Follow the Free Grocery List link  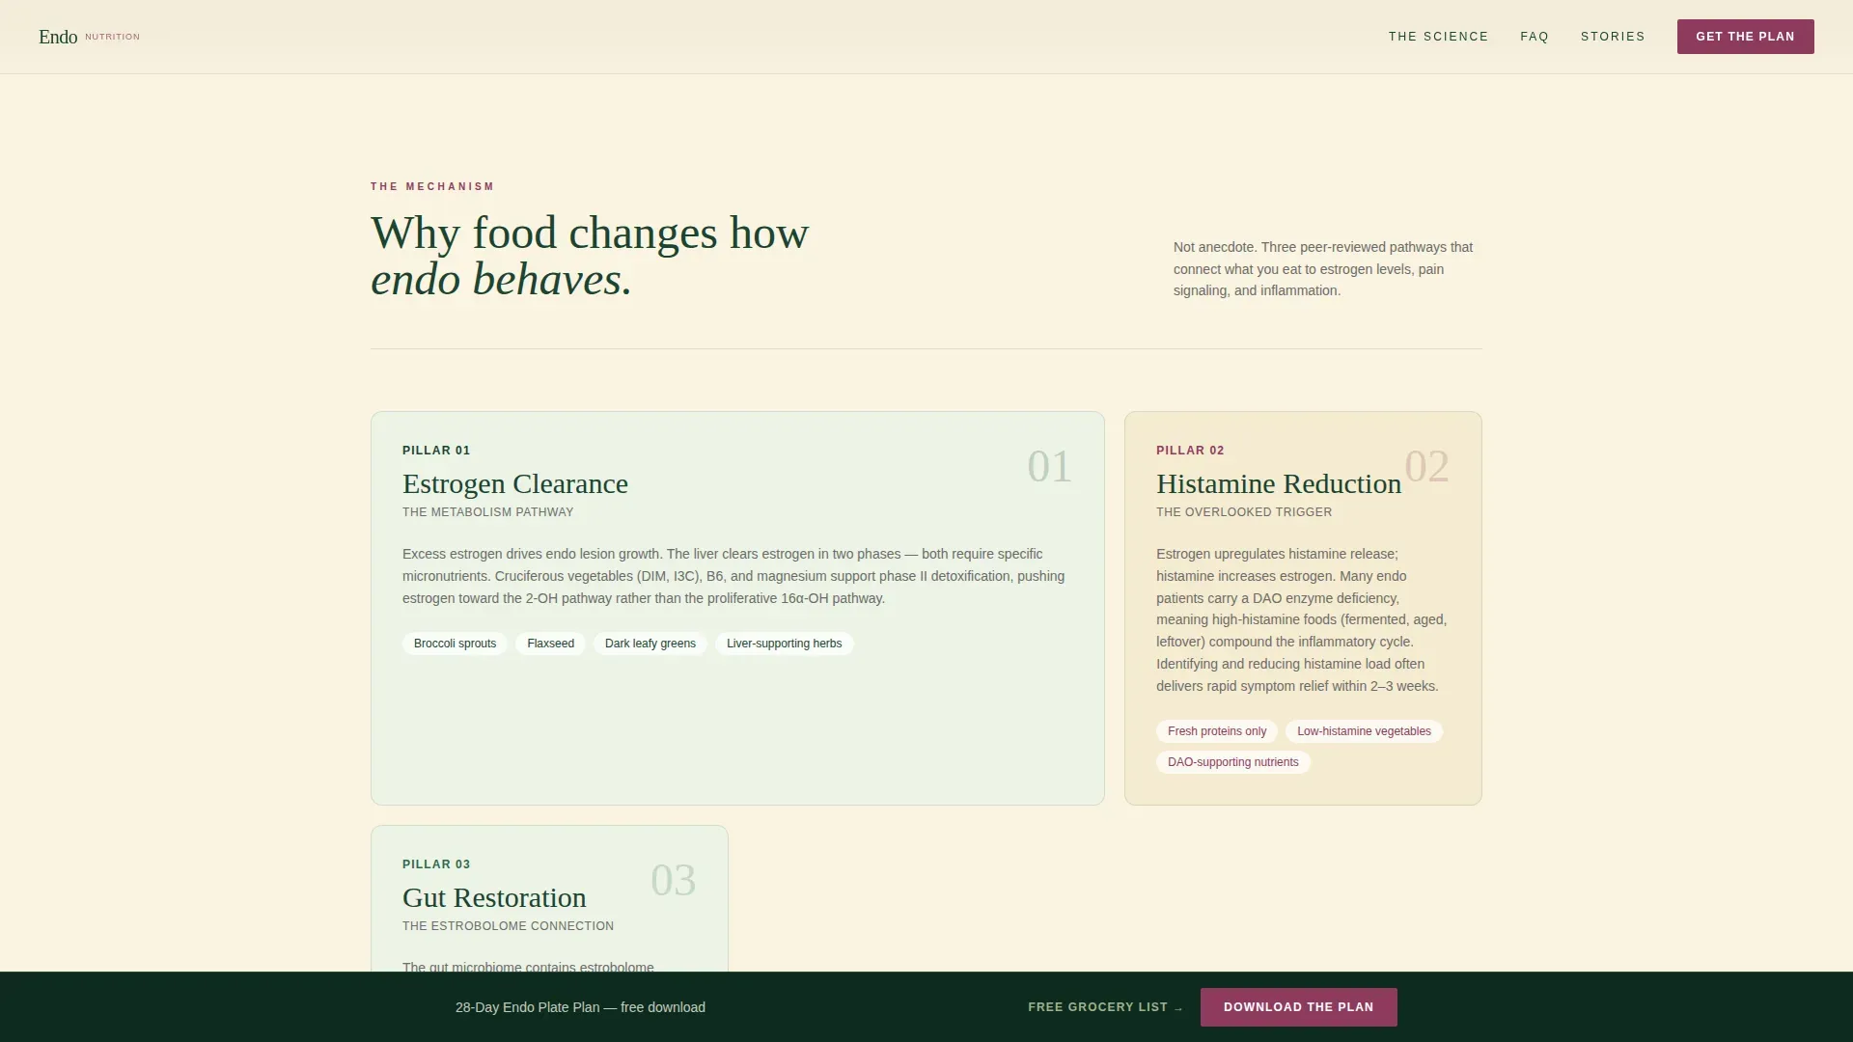click(1105, 1006)
